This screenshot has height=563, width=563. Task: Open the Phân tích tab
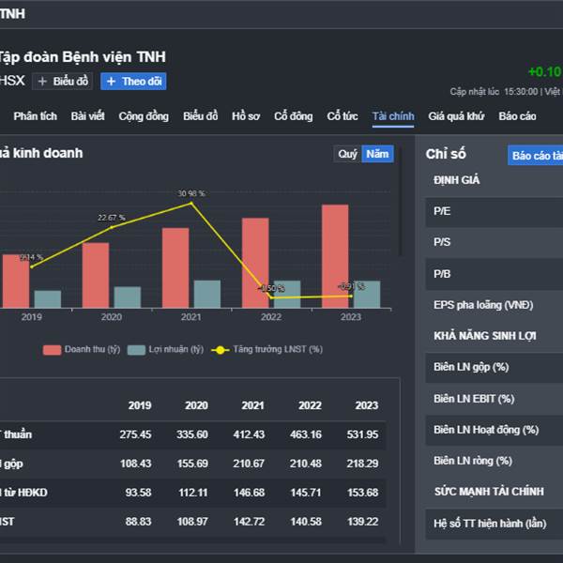coord(36,116)
